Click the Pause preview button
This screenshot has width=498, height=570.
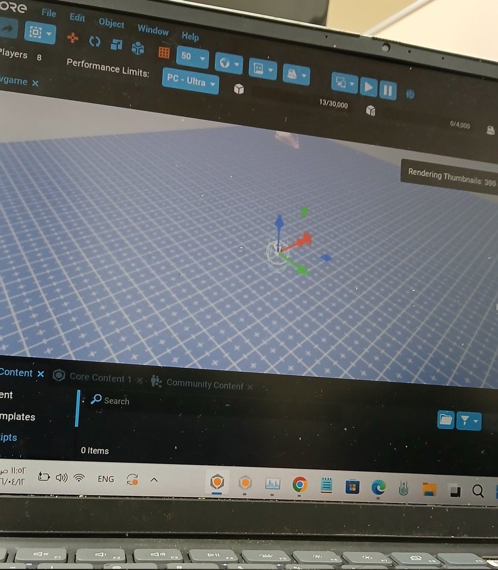pyautogui.click(x=388, y=90)
